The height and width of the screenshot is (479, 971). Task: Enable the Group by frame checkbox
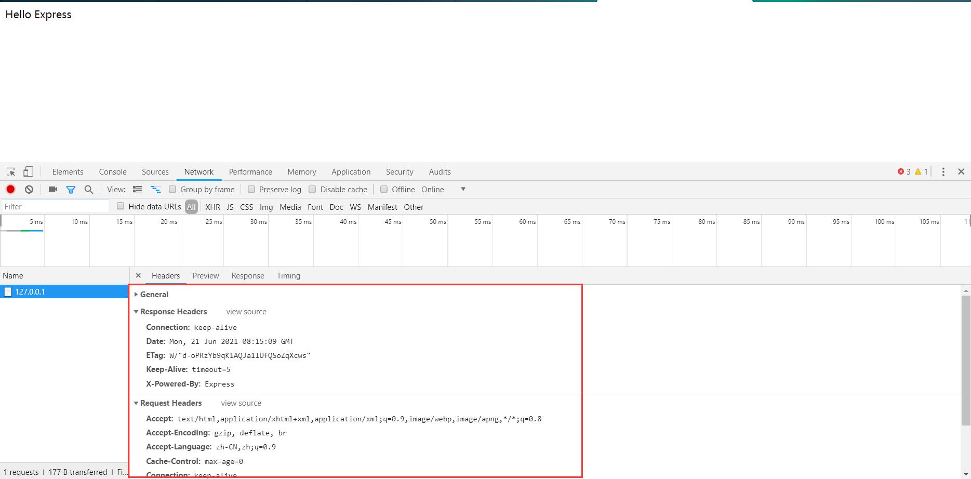(x=172, y=189)
